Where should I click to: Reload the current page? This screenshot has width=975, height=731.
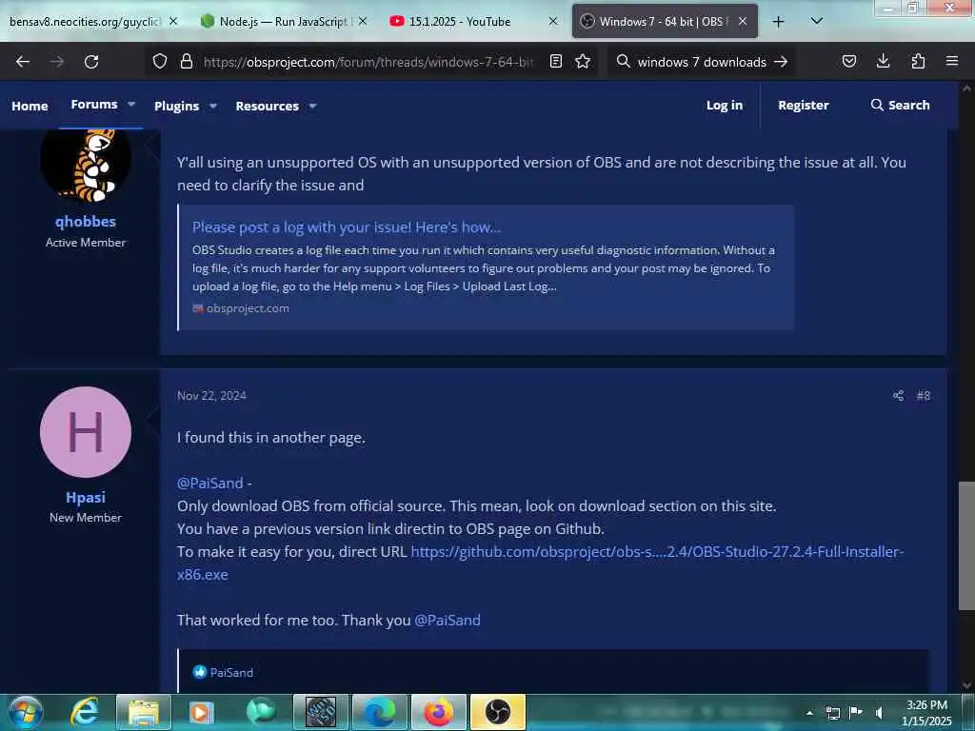point(91,62)
